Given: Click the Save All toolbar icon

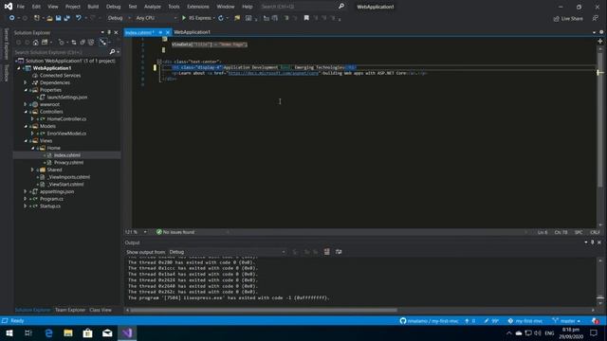Looking at the screenshot, I should [66, 18].
